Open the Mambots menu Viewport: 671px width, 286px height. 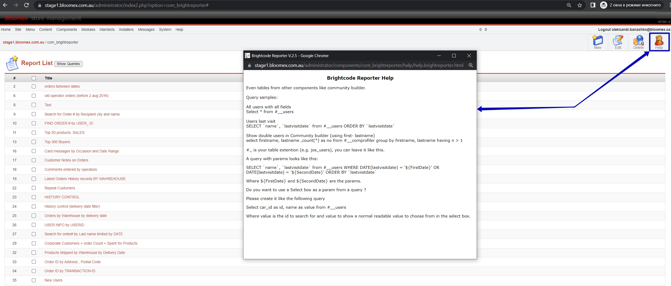107,29
